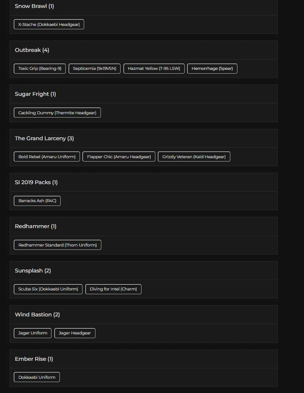Choose Flapper Chic (Amaru Headgear) tag
This screenshot has width=304, height=393.
click(119, 157)
